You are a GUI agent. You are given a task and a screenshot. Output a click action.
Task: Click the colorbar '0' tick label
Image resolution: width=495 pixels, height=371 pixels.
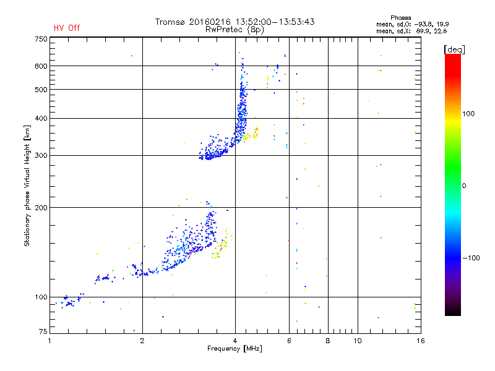[x=464, y=186]
